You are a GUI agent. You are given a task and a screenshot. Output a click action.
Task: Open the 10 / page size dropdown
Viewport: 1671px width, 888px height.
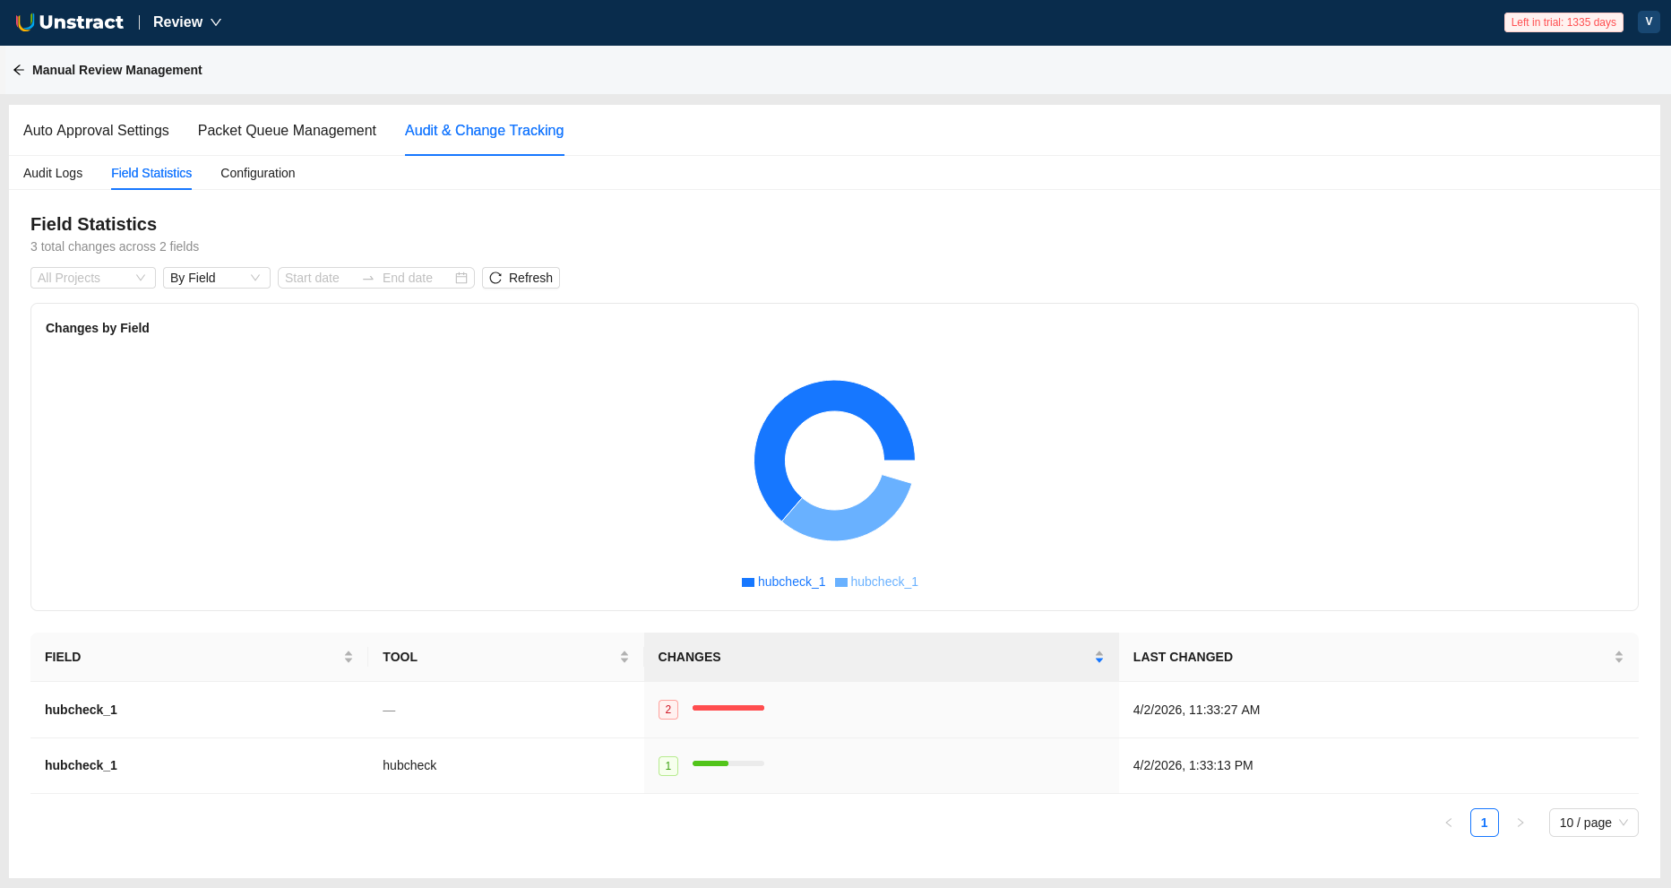point(1594,823)
